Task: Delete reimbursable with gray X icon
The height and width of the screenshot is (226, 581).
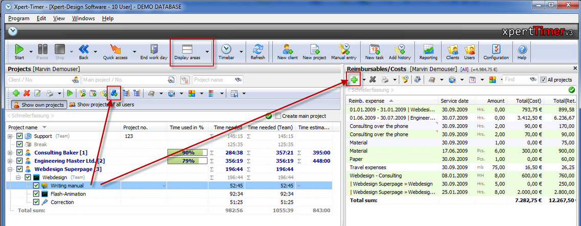Action: click(x=373, y=79)
